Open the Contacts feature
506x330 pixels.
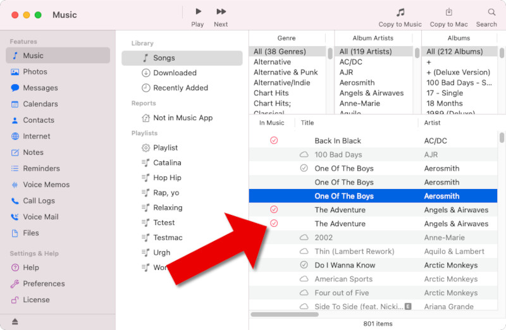tap(58, 120)
